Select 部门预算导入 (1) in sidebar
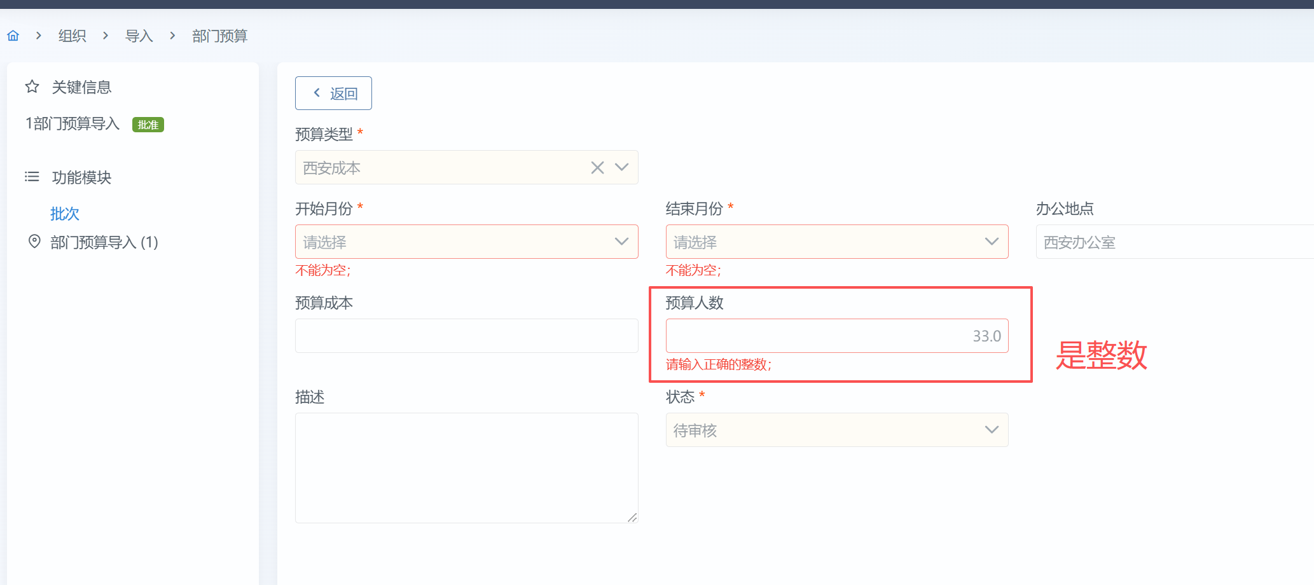Image resolution: width=1314 pixels, height=585 pixels. [x=104, y=242]
